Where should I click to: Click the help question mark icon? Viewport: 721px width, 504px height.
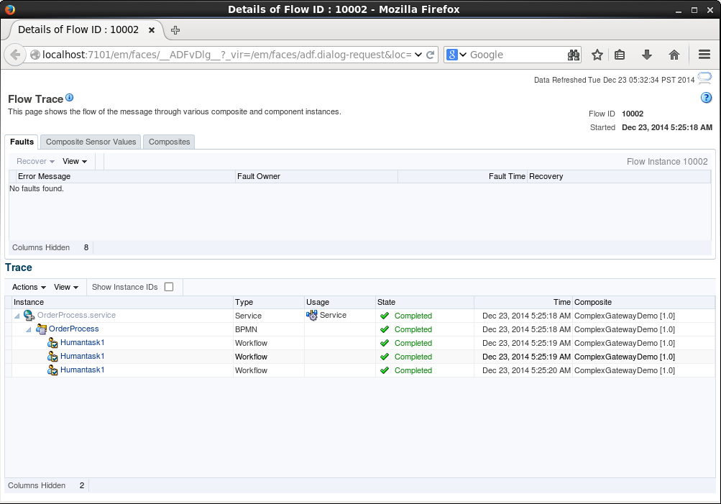705,98
